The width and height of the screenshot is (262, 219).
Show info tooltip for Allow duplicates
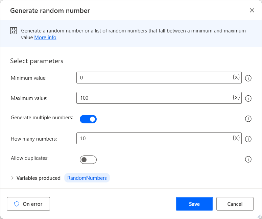(x=248, y=159)
